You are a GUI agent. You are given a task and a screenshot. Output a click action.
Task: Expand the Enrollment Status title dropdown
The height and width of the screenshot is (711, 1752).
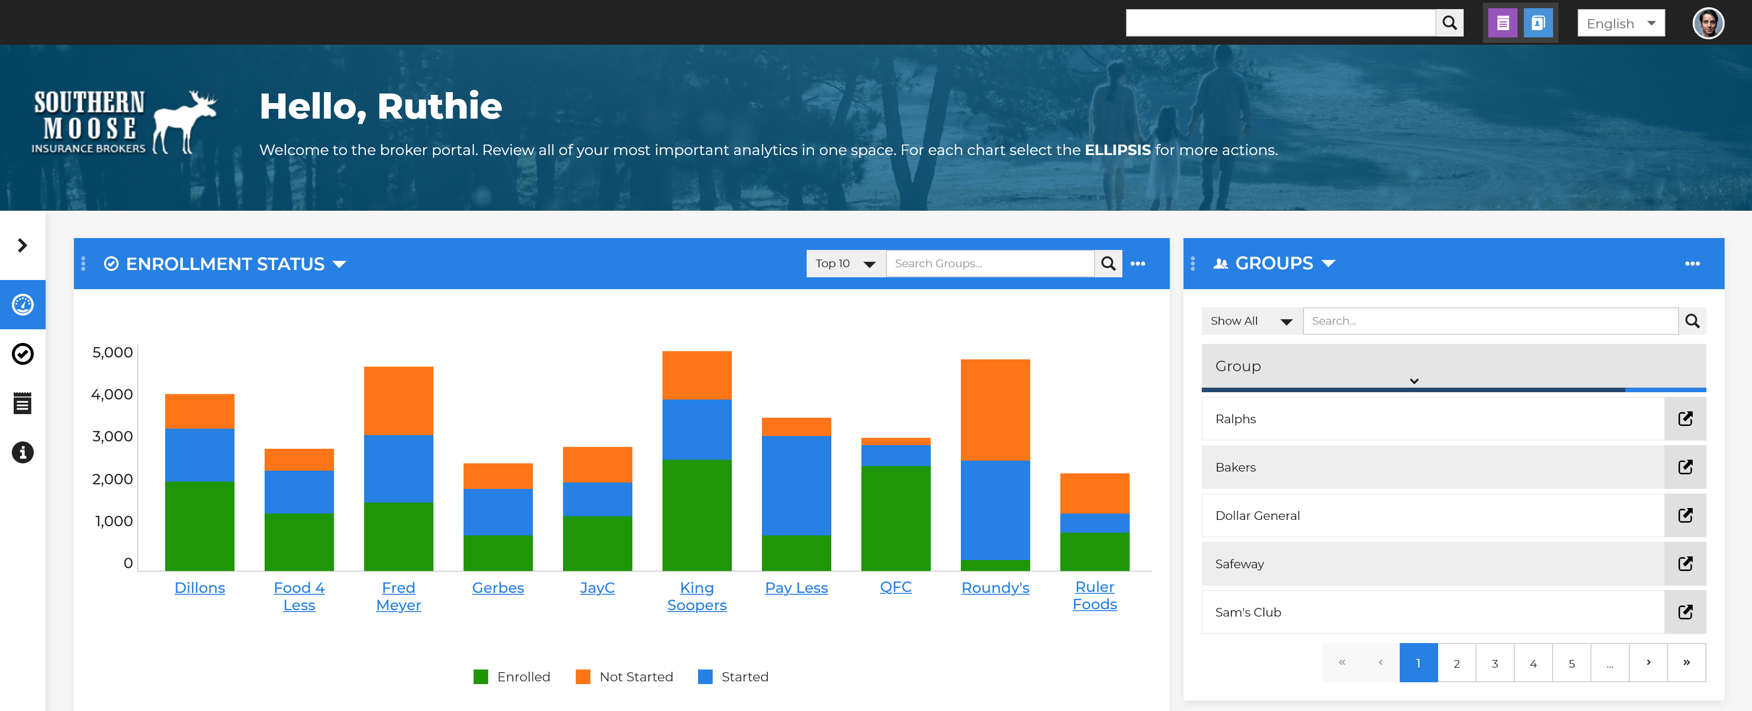[339, 265]
